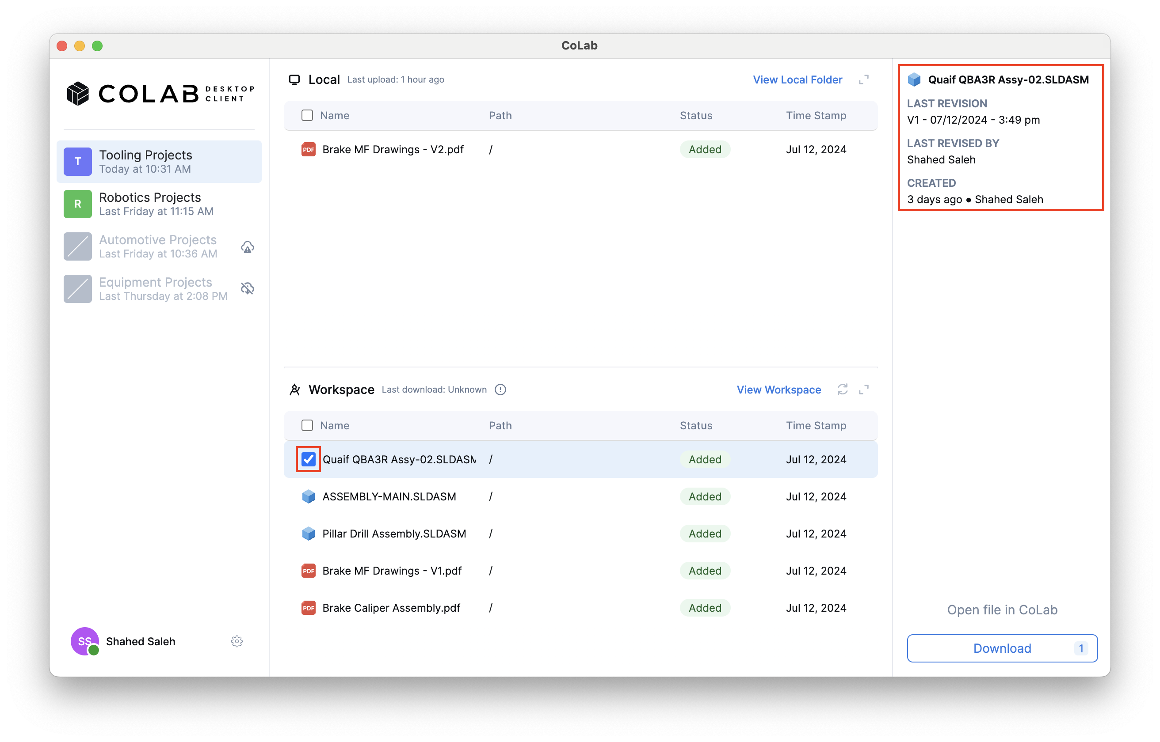The image size is (1160, 742).
Task: Show last download info tooltip icon
Action: (x=500, y=389)
